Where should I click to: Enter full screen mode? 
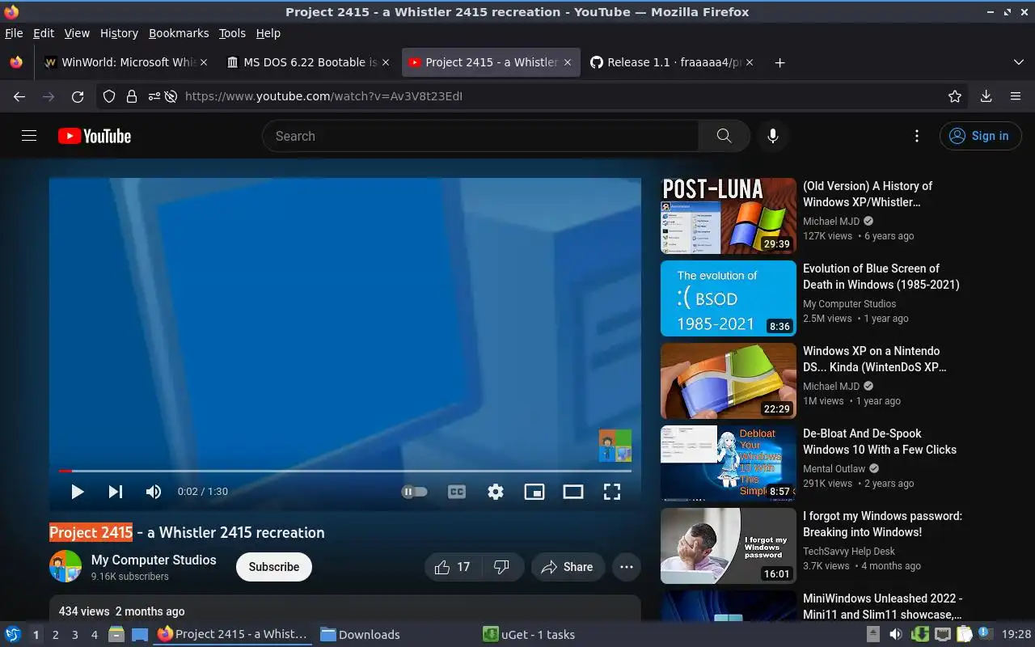[612, 492]
